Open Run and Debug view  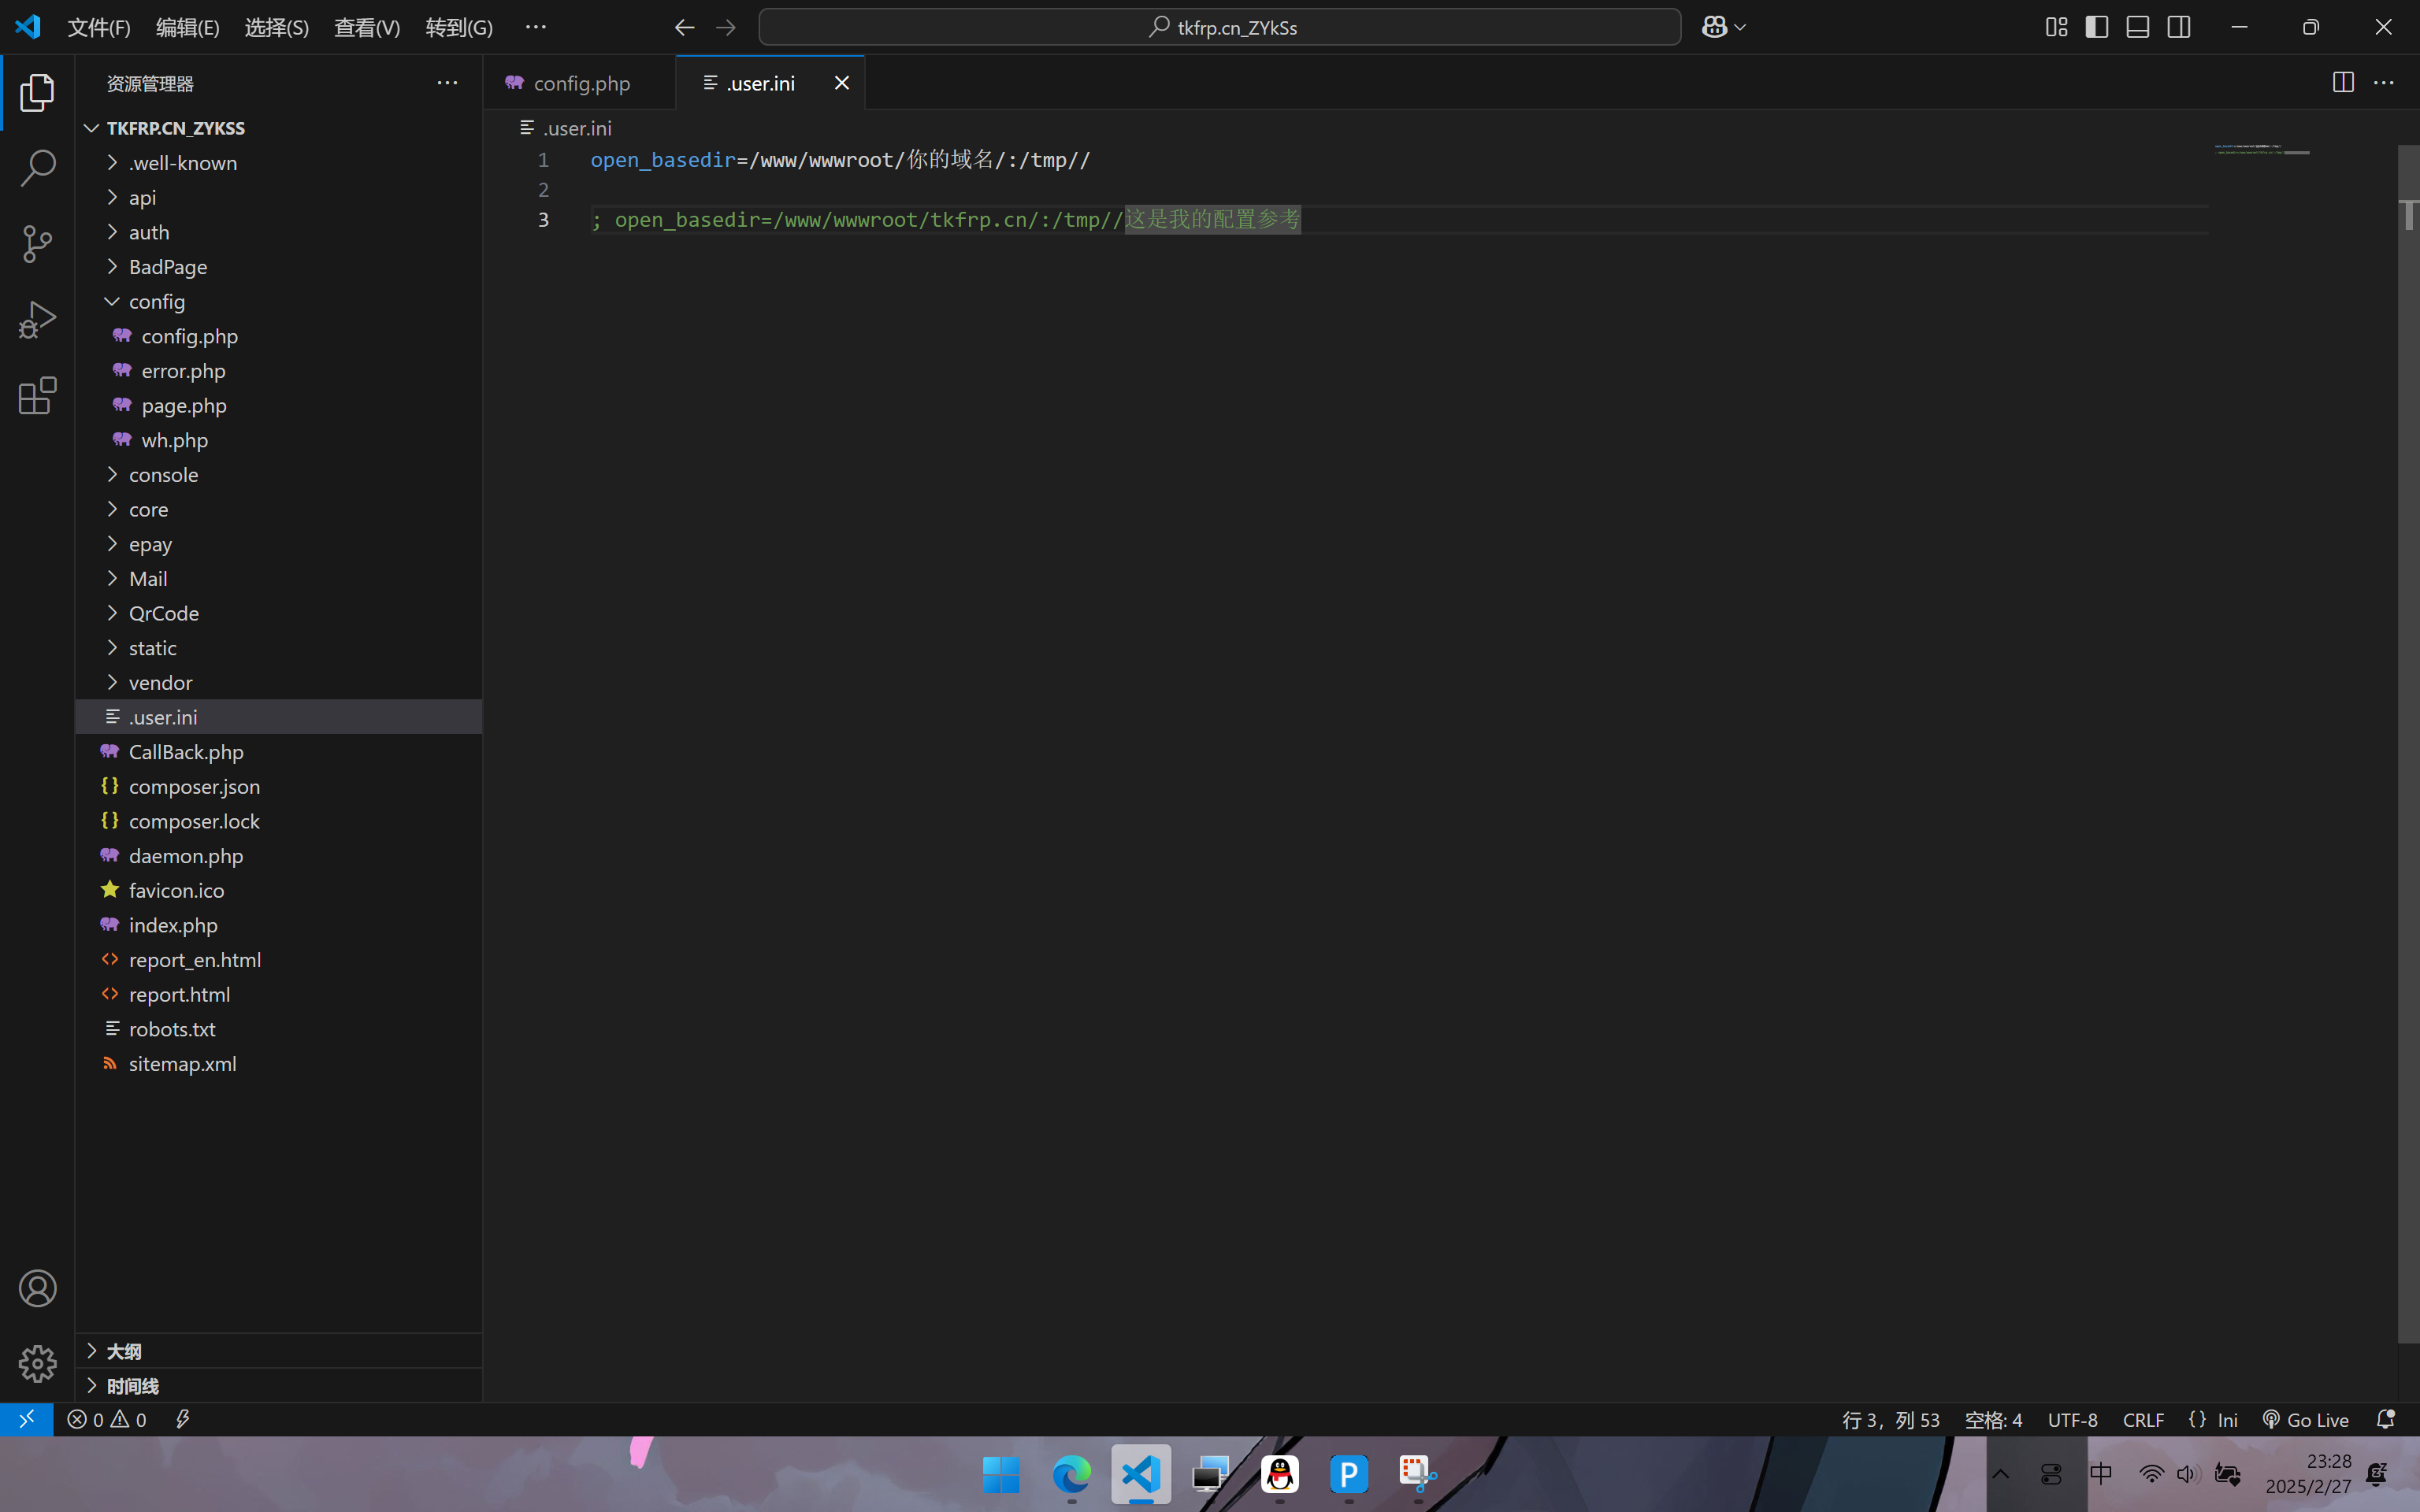click(37, 320)
